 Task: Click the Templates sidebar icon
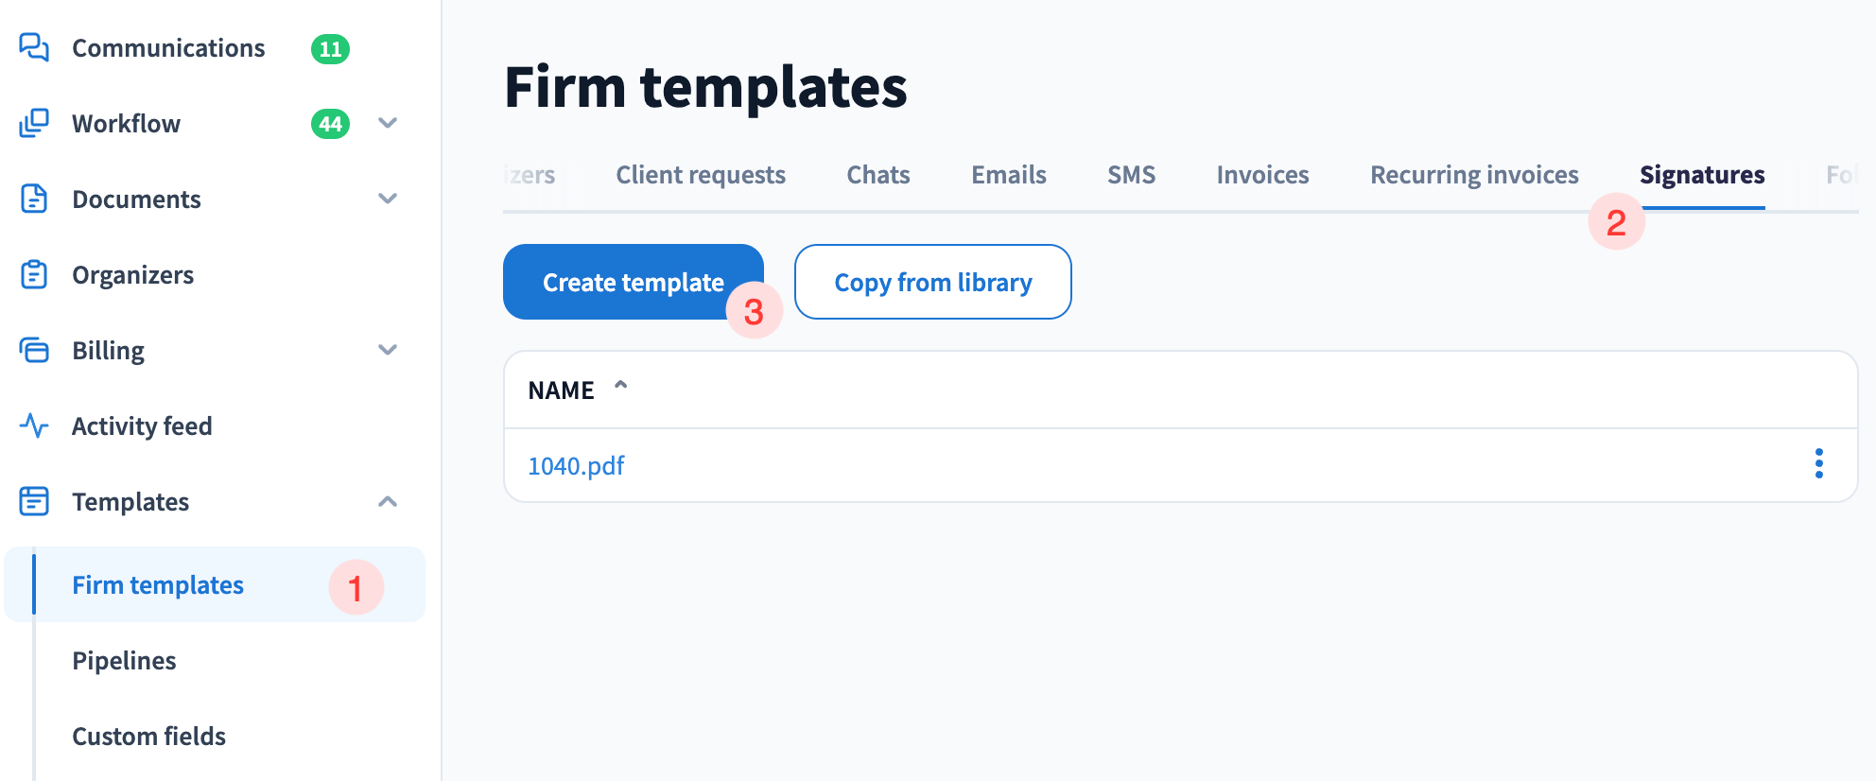(x=34, y=501)
